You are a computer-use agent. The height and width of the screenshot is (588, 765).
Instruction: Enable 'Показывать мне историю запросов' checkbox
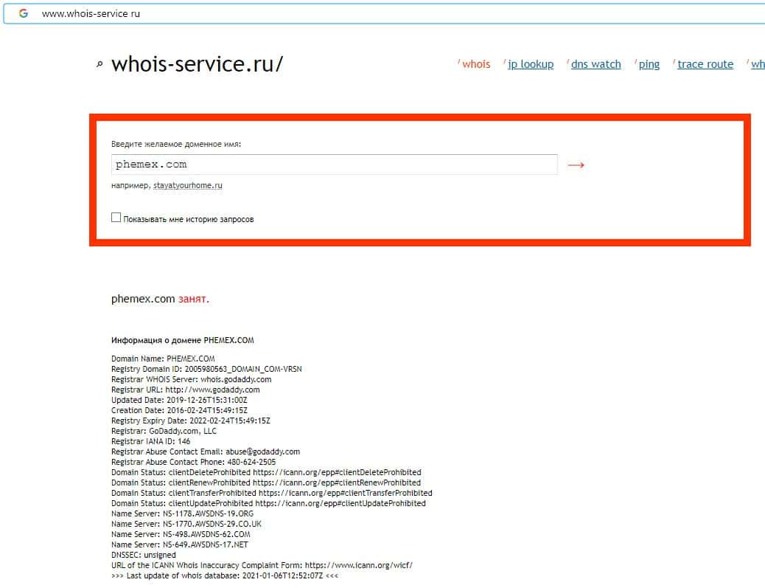click(116, 218)
